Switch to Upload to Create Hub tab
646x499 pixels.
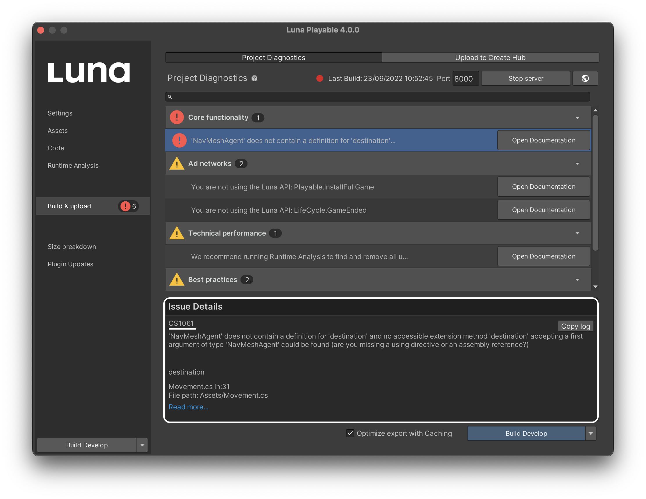tap(490, 58)
